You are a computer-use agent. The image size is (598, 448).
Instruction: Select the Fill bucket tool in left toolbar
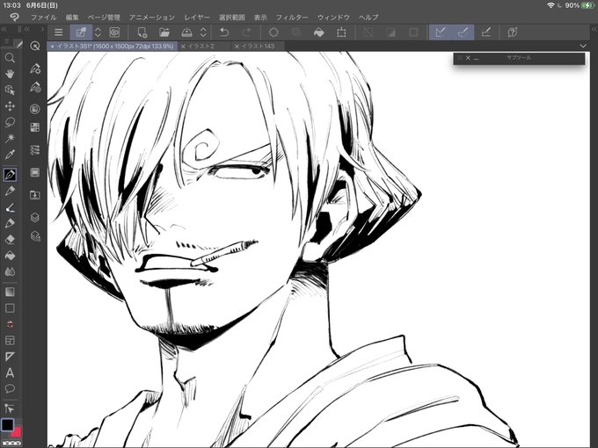pos(10,256)
